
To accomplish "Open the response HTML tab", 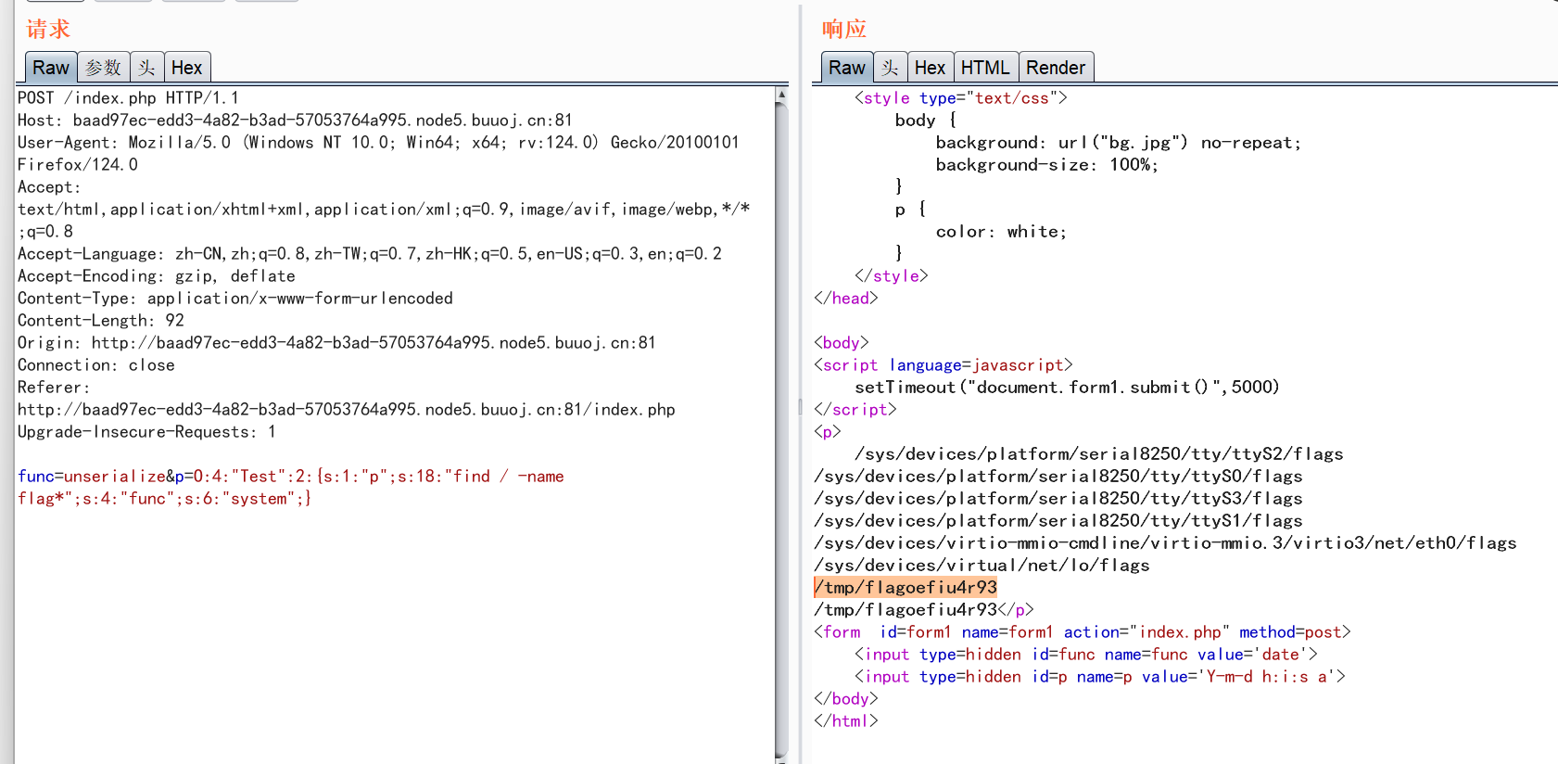I will pyautogui.click(x=985, y=68).
